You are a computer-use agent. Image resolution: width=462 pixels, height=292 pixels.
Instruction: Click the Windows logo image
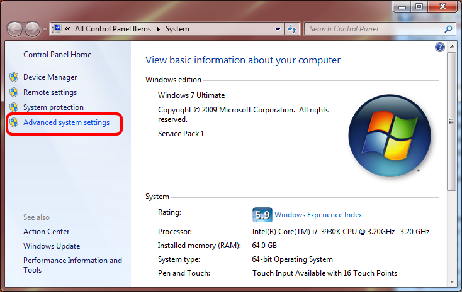tap(390, 136)
